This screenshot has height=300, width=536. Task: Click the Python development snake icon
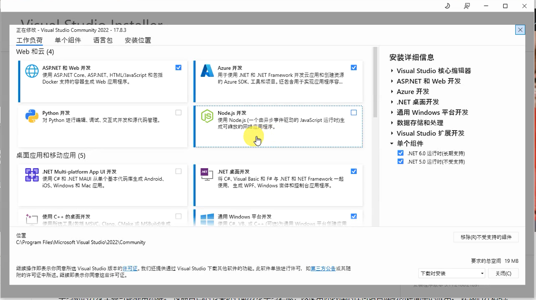point(32,116)
